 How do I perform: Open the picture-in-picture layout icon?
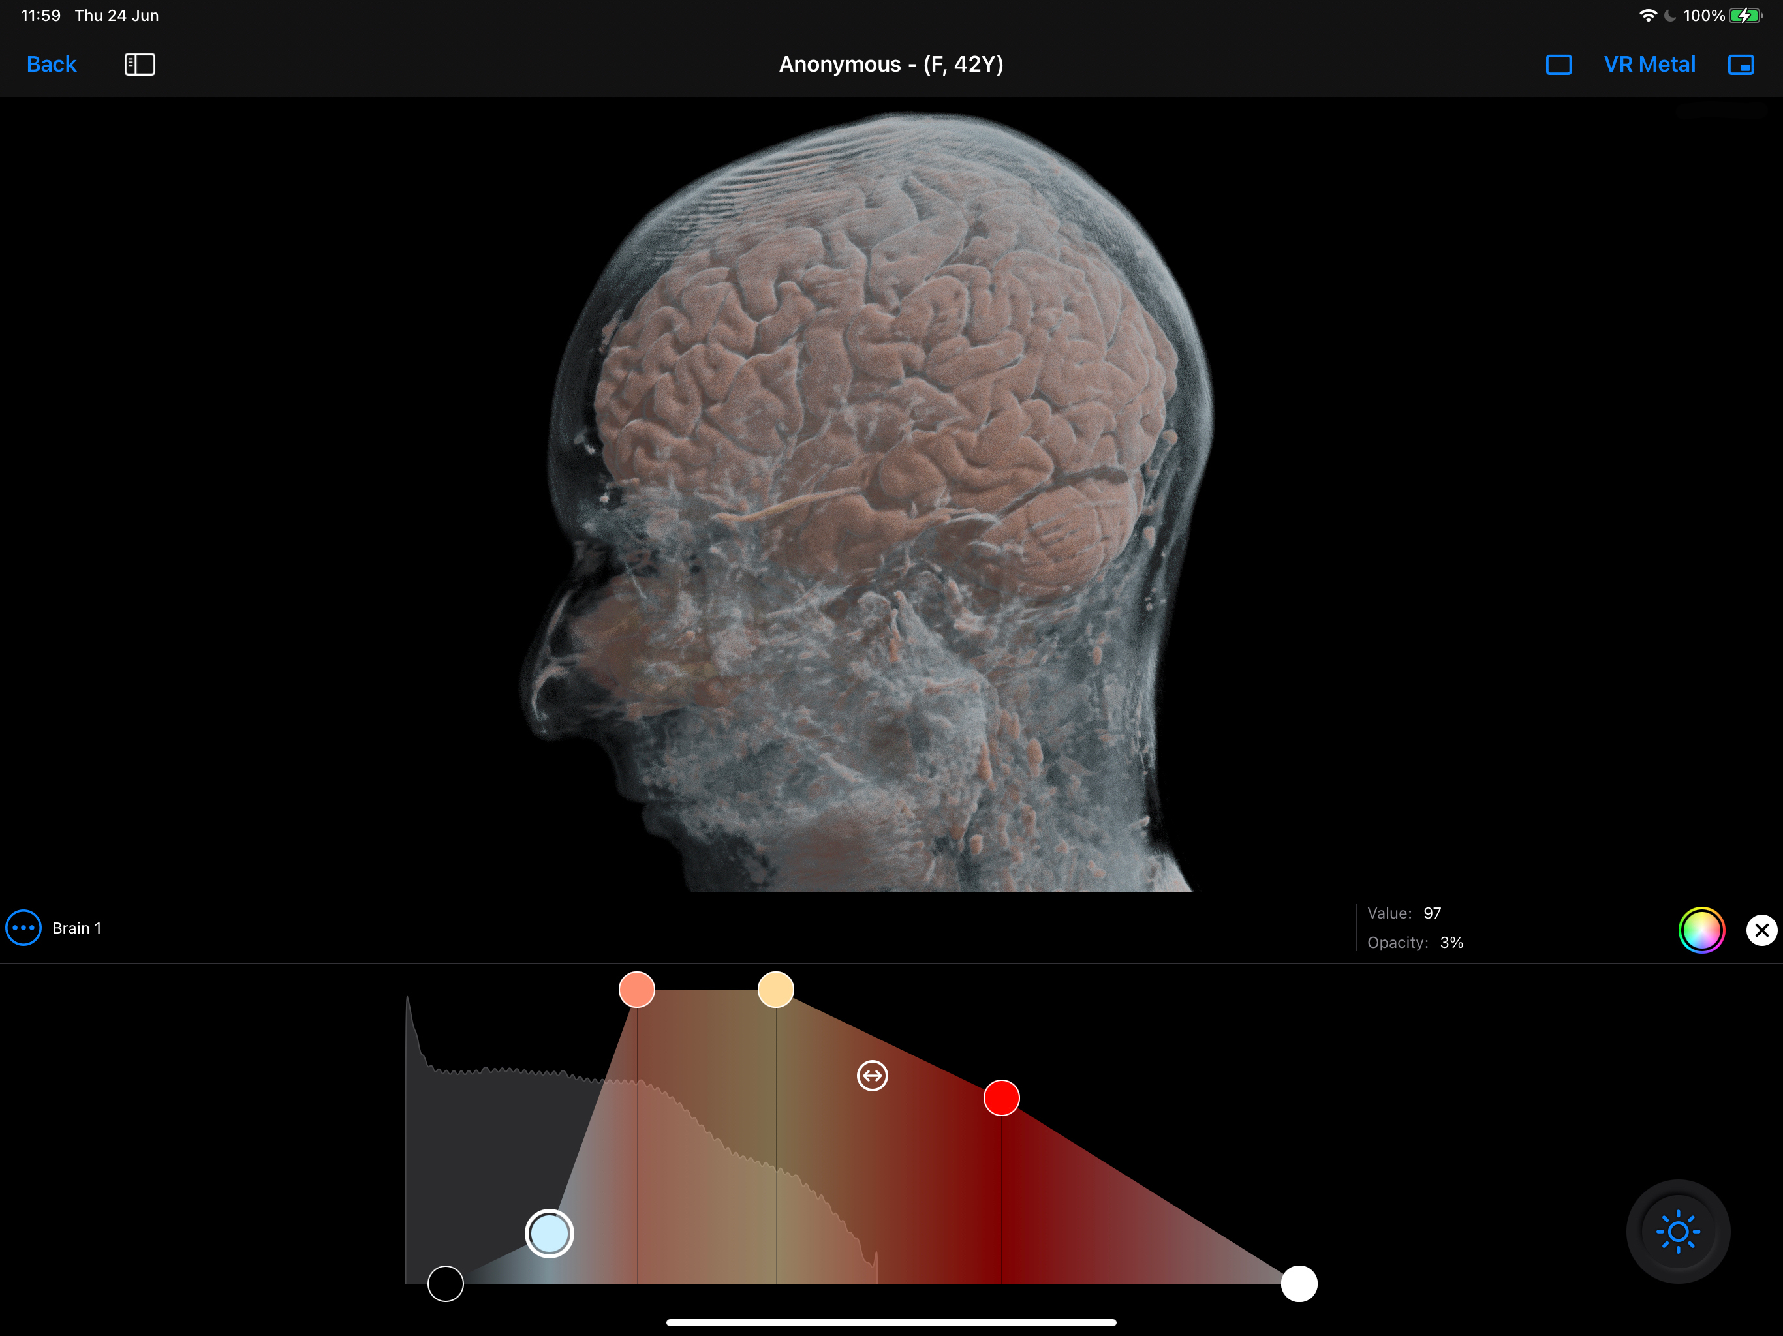tap(1741, 65)
